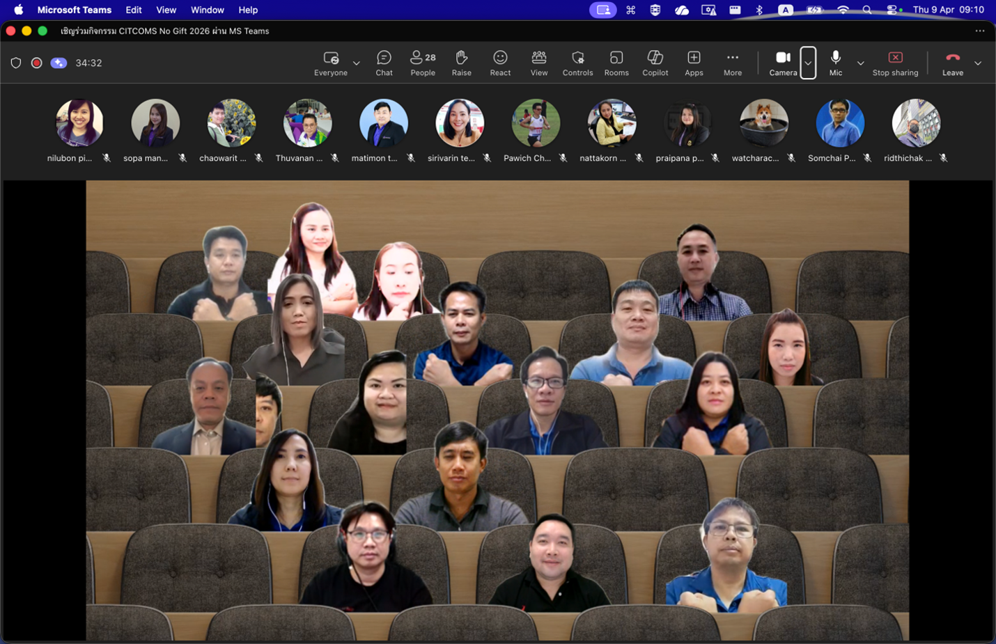Leave the meeting
Screen dimensions: 996x644
[x=952, y=63]
